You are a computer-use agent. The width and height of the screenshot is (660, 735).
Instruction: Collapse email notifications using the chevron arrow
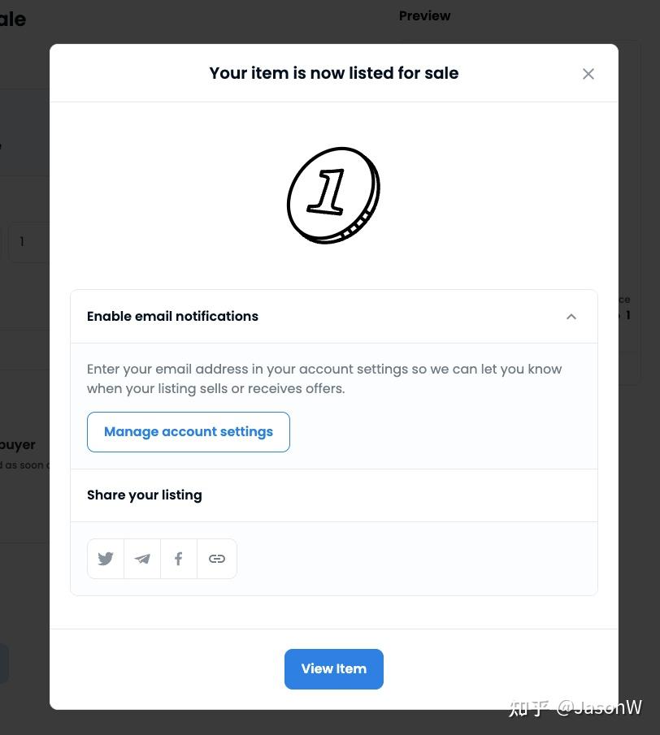571,317
